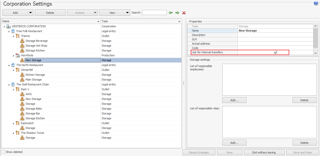Collapse the East-1 outlet tree node
This screenshot has width=320, height=156.
[13, 89]
